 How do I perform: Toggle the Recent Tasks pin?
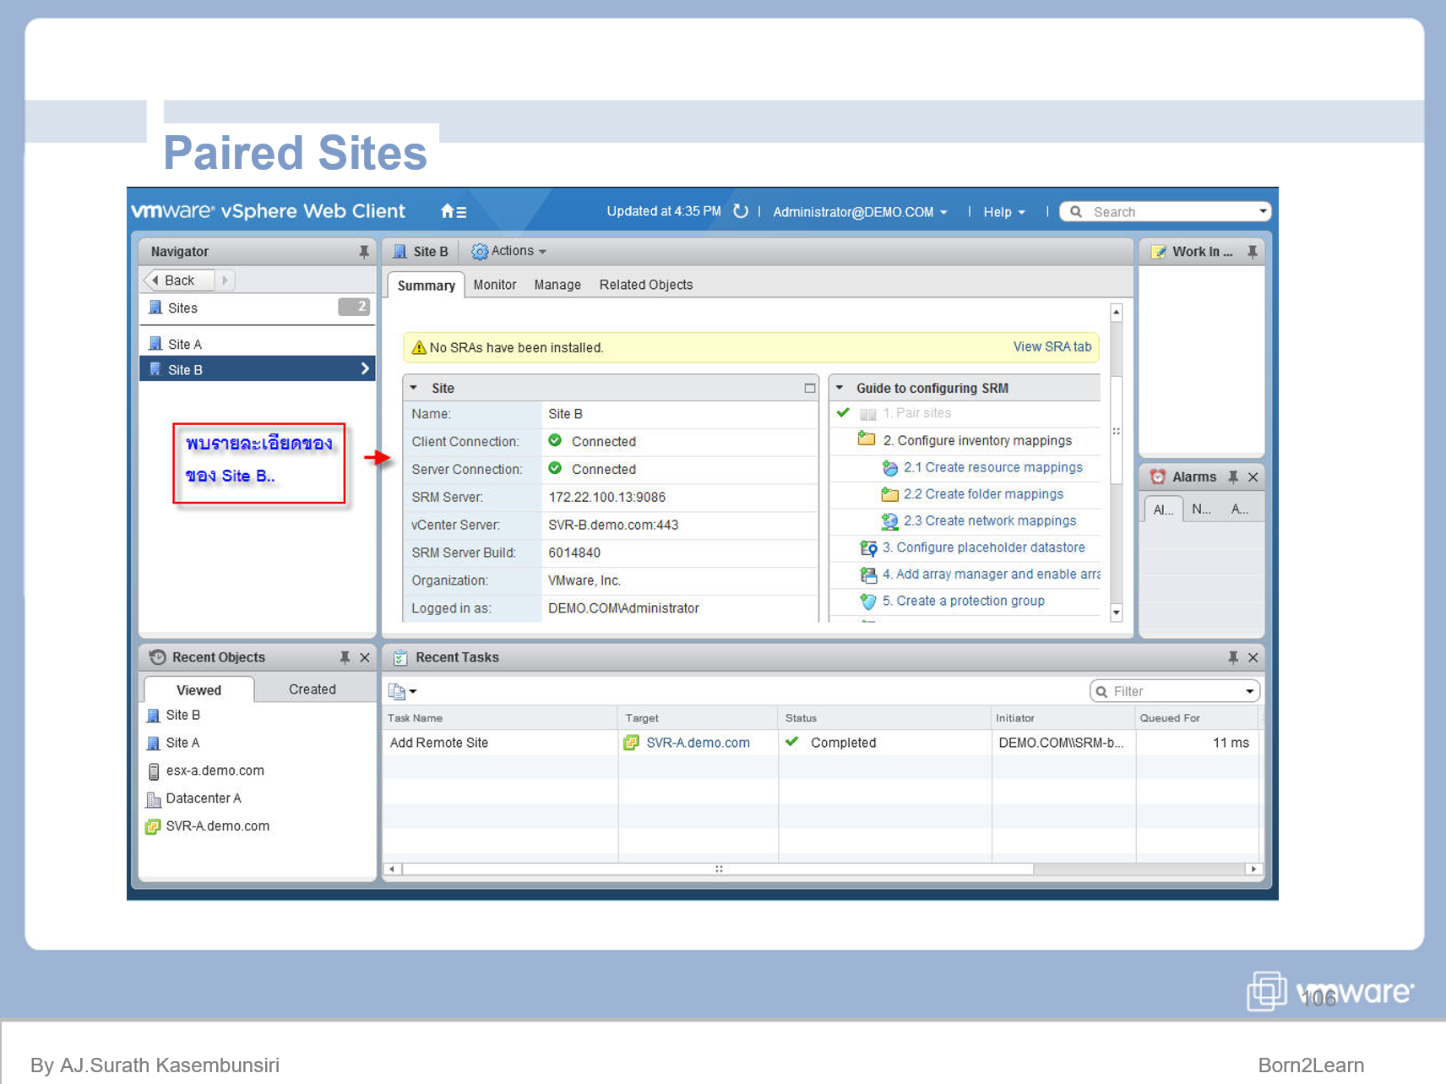pyautogui.click(x=1234, y=656)
